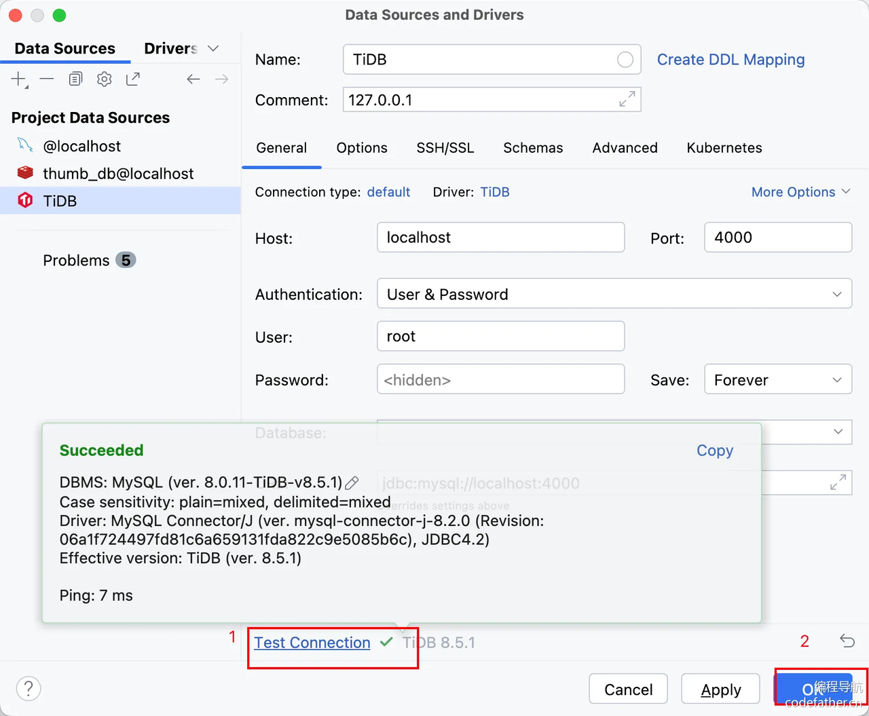869x716 pixels.
Task: Click the Comment input field
Action: [492, 99]
